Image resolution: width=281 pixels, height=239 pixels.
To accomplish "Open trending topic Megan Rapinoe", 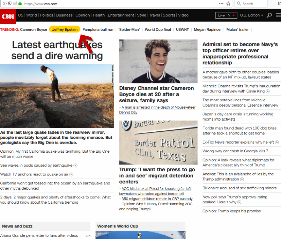I will pos(207,29).
